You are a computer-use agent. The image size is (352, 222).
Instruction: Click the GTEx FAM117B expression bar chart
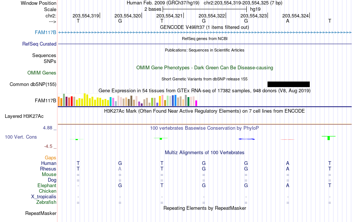point(127,100)
